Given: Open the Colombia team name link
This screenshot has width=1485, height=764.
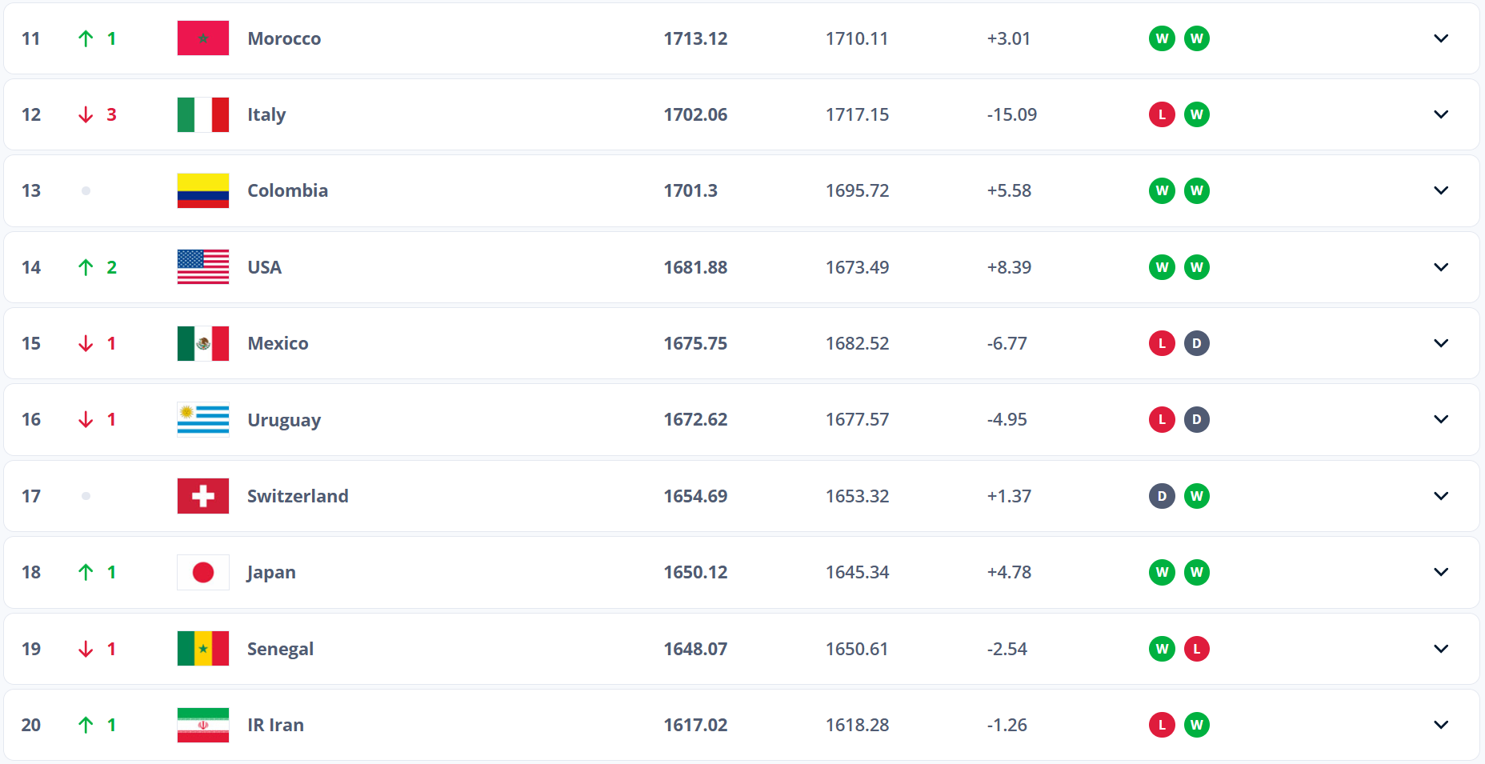Looking at the screenshot, I should 287,190.
